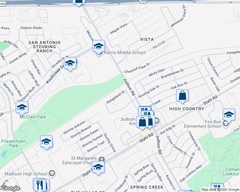The height and width of the screenshot is (192, 240).
Task: Select the Stormy Grove street label
Action: coord(110,143)
